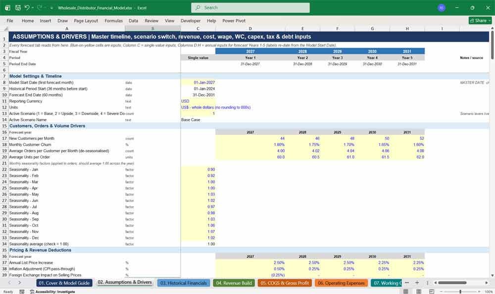Image resolution: width=495 pixels, height=294 pixels.
Task: Open the Help ribbon tab
Action: point(211,20)
